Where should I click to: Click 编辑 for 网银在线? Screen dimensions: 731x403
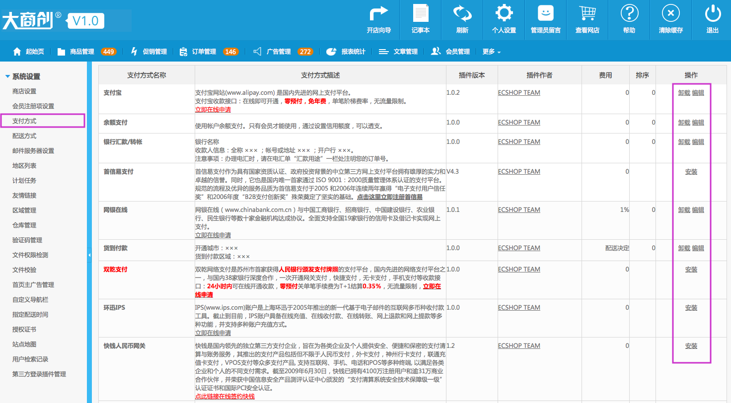[x=698, y=209]
